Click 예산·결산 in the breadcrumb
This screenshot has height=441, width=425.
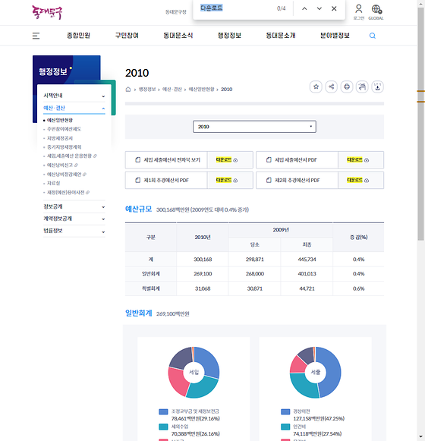click(172, 90)
